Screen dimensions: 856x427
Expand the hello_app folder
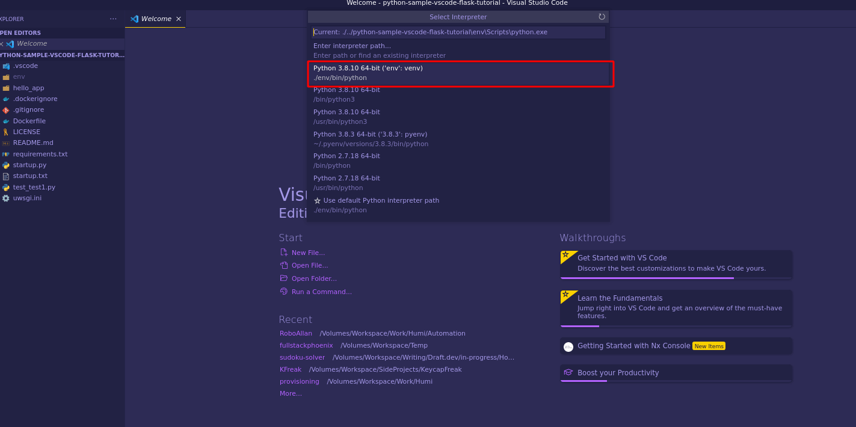[x=28, y=88]
